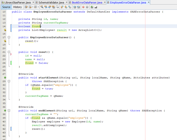The width and height of the screenshot is (177, 140).
Task: Click 'found = true;' statement
Action: coord(43,88)
